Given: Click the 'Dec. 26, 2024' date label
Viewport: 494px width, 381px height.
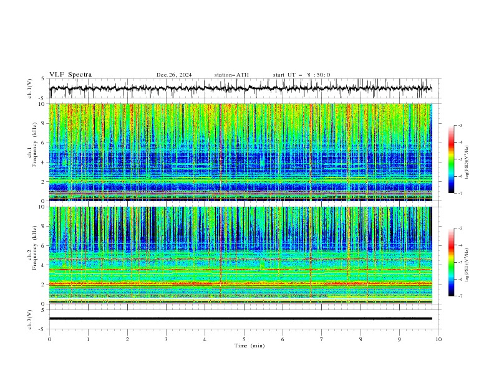Looking at the screenshot, I should pyautogui.click(x=174, y=75).
